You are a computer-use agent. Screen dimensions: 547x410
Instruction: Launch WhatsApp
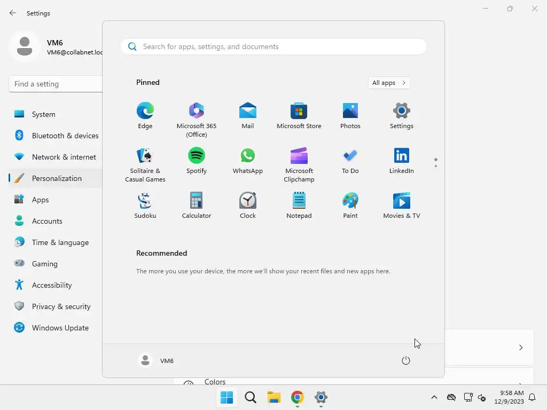pos(248,160)
